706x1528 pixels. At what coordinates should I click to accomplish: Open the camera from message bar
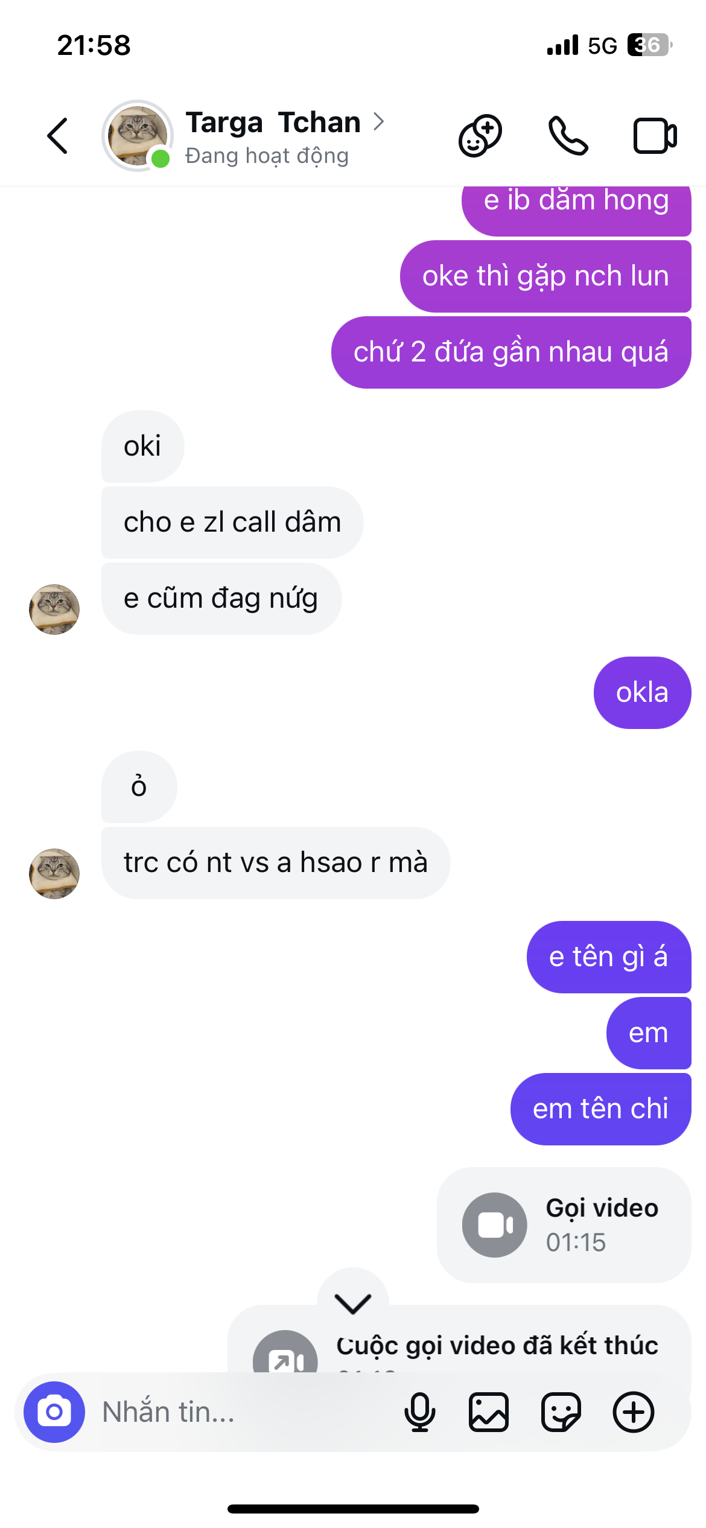(x=54, y=1412)
